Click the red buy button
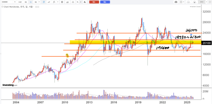 [x=94, y=2]
